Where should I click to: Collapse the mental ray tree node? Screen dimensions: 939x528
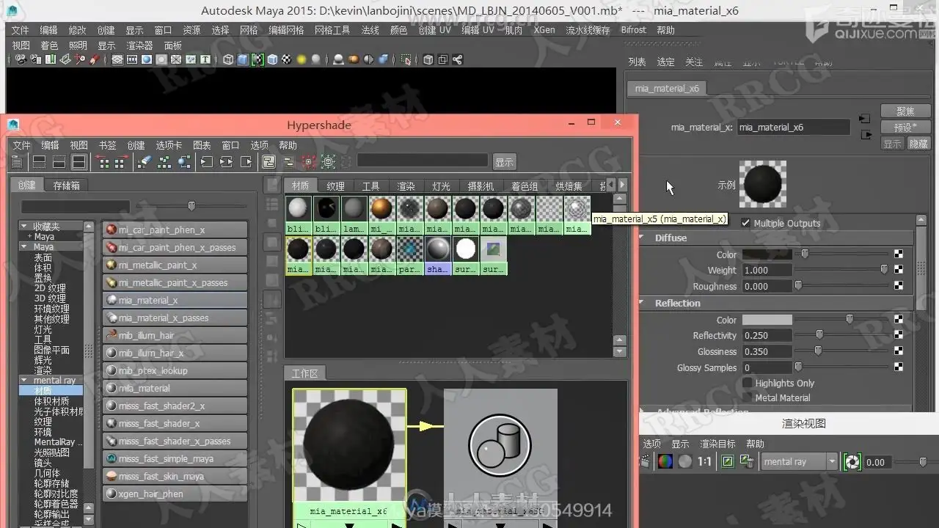24,381
